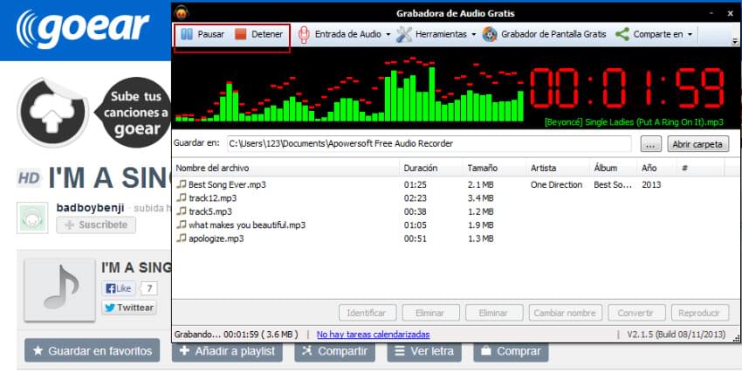Click One Direction artist cell
The width and height of the screenshot is (742, 373).
point(556,184)
